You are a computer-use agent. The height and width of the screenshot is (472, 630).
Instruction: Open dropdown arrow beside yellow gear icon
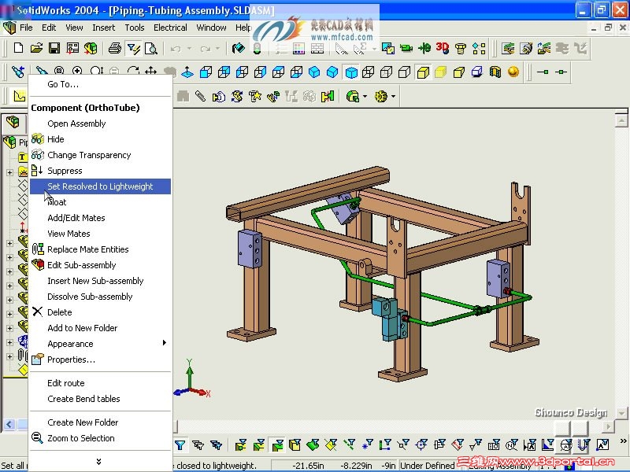tap(393, 96)
